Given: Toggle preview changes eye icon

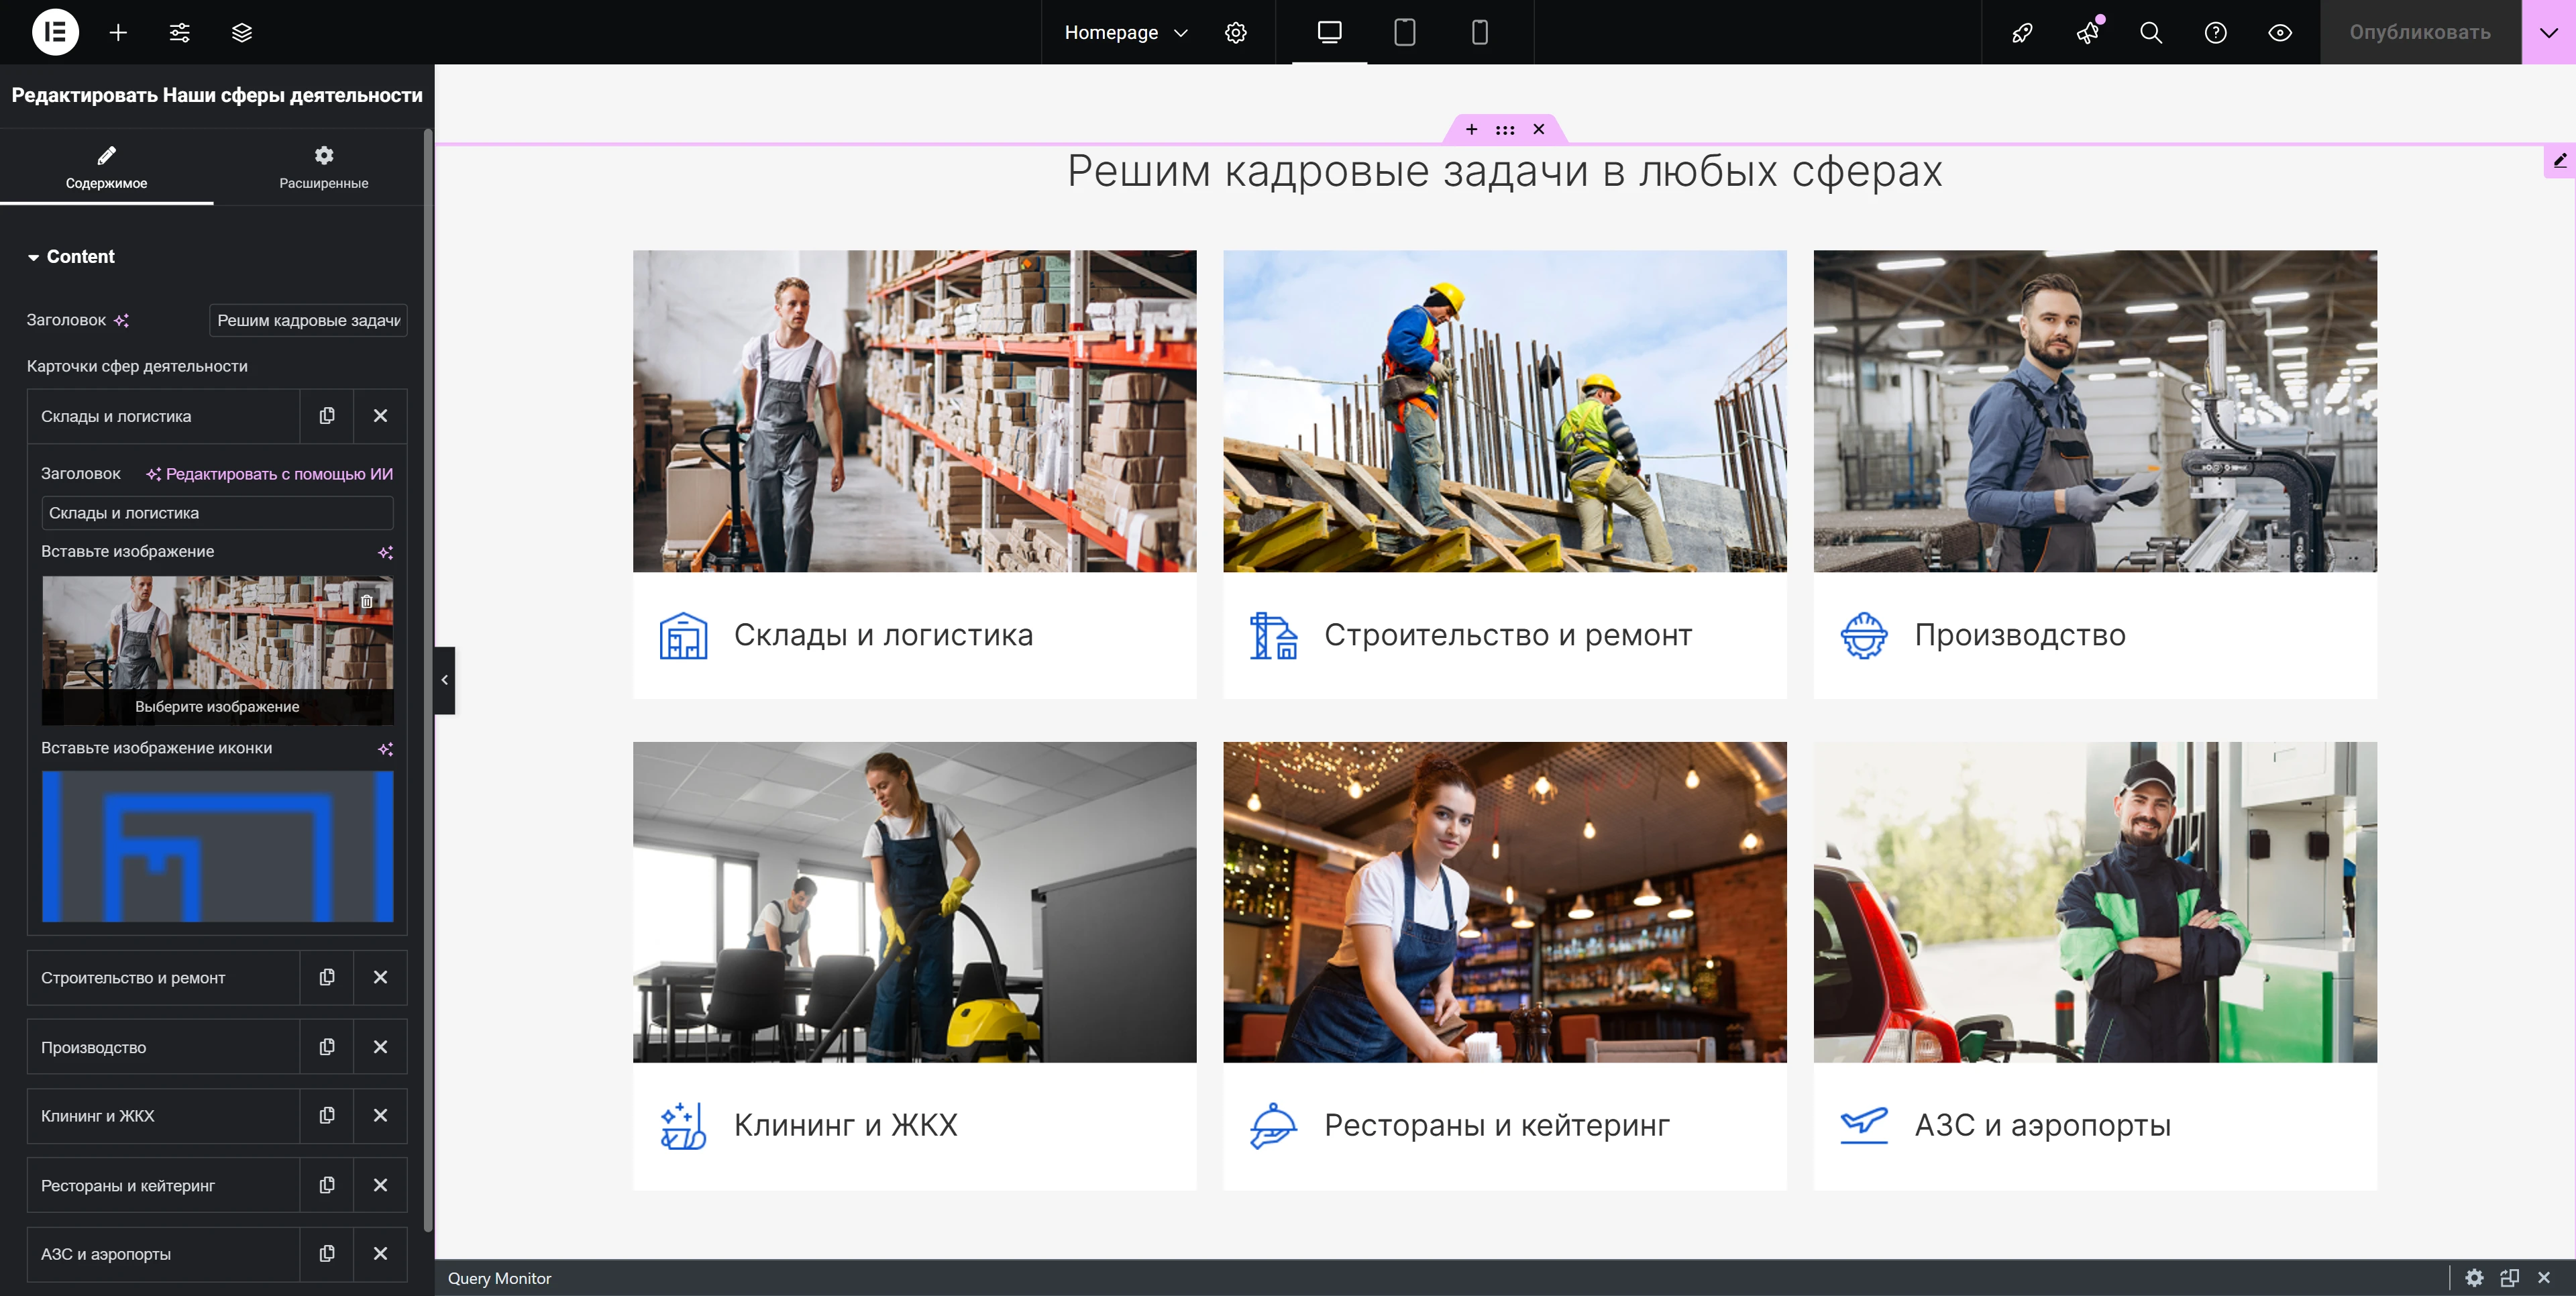Looking at the screenshot, I should (x=2280, y=32).
